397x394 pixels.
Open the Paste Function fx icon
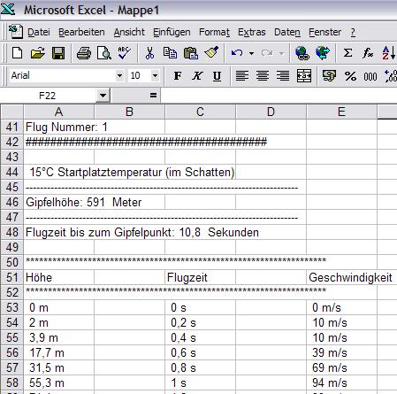(x=368, y=53)
